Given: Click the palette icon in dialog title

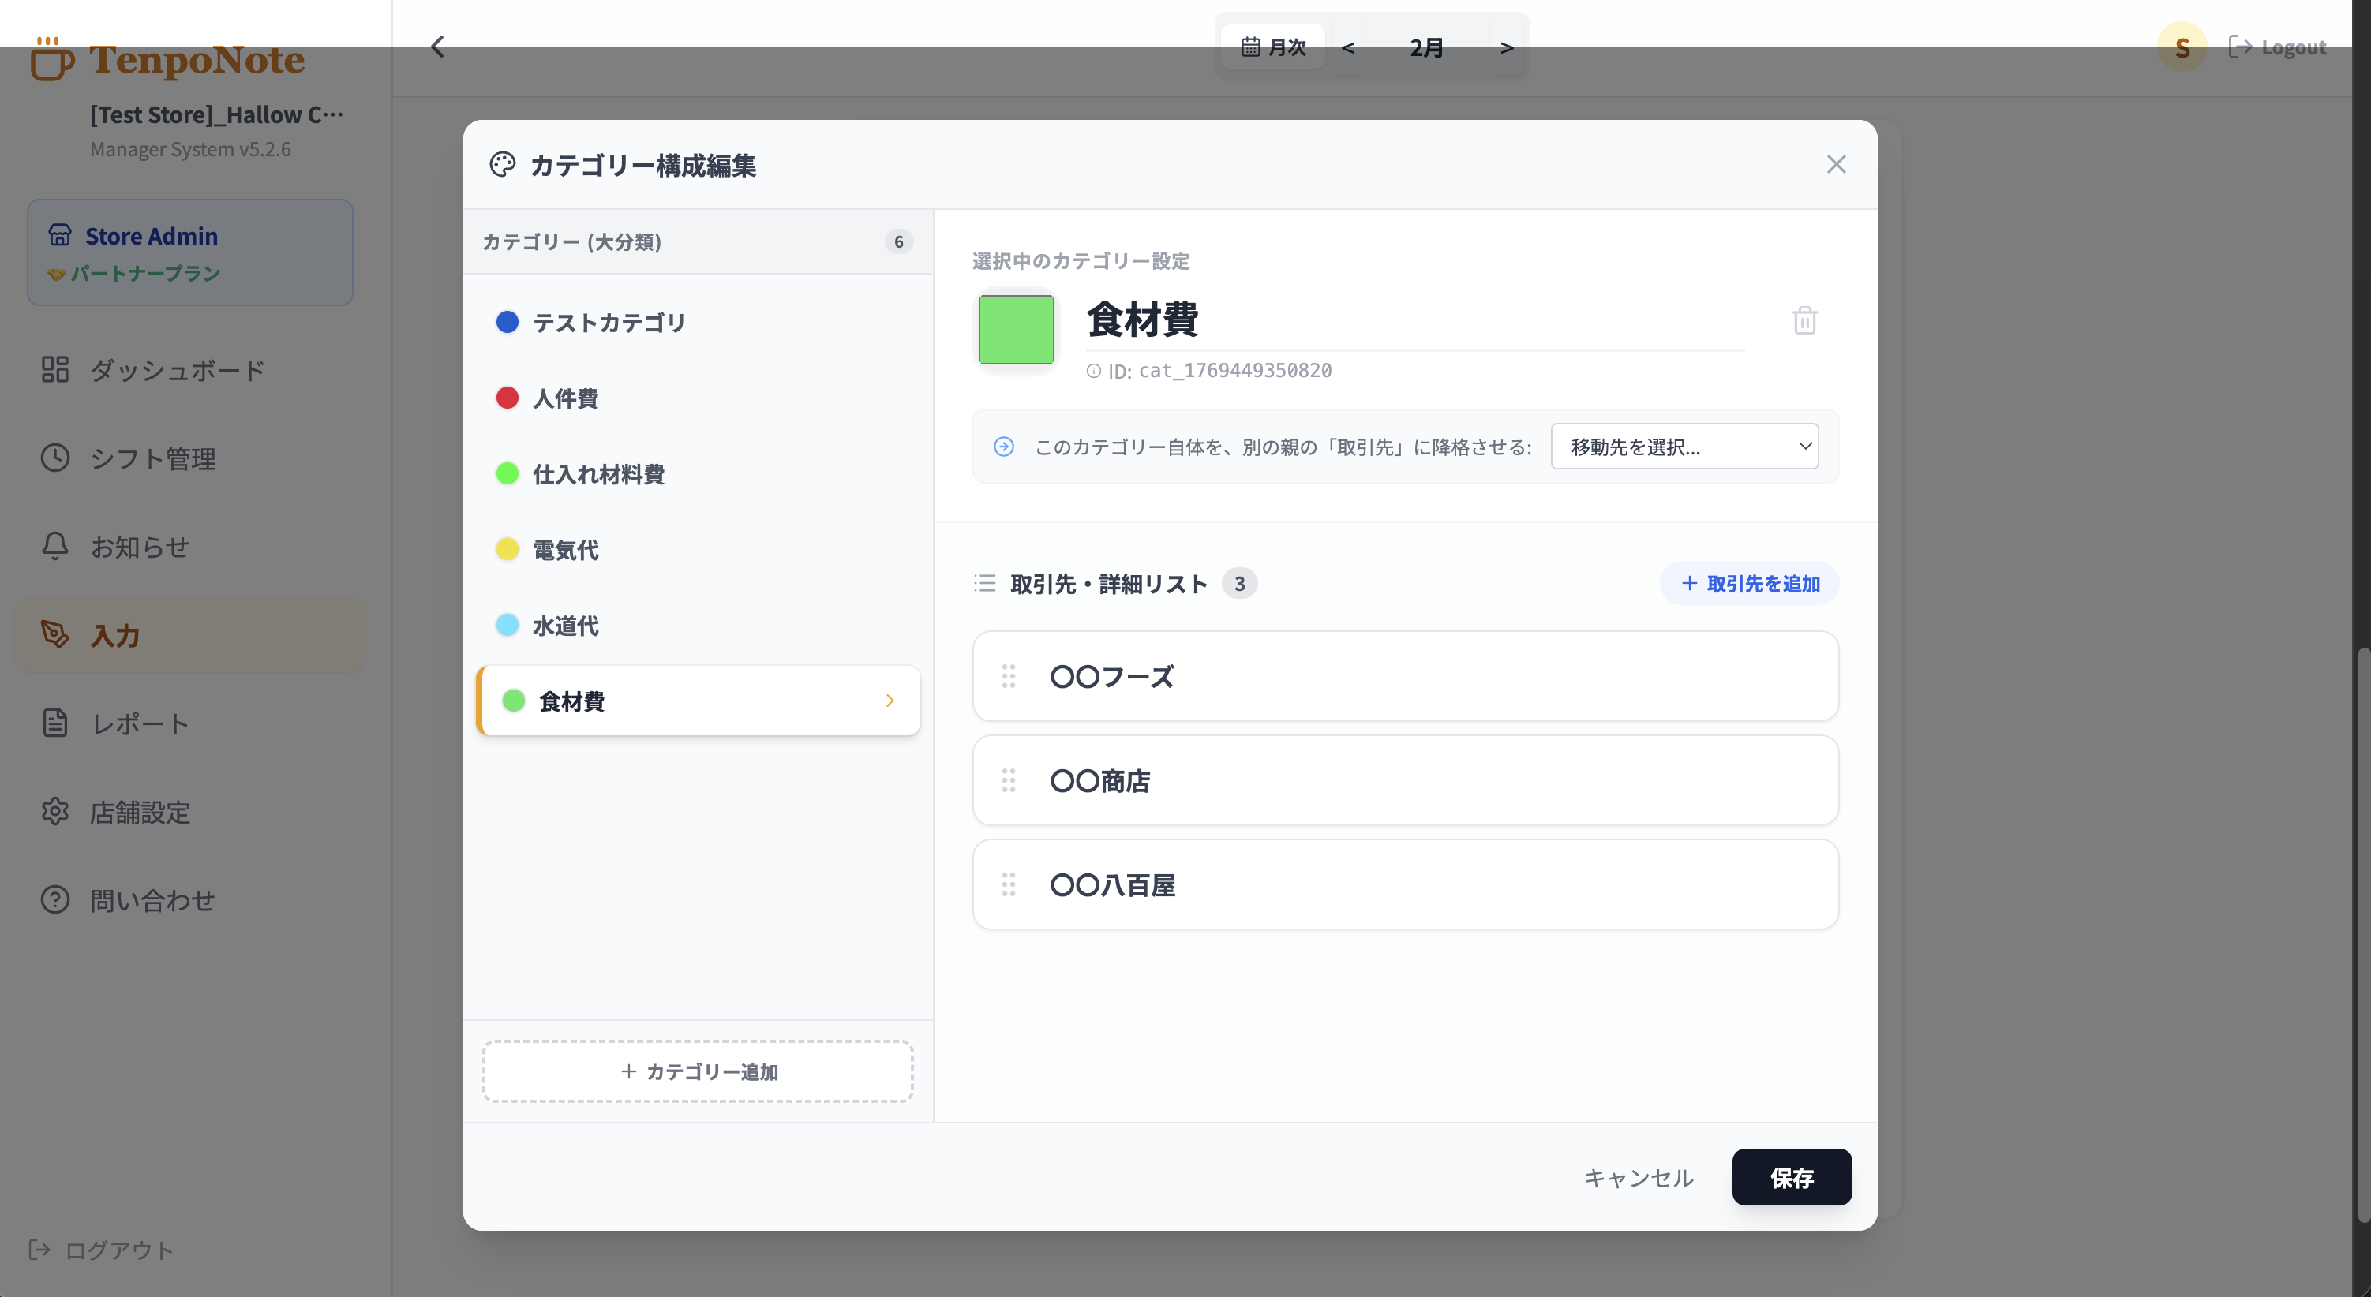Looking at the screenshot, I should click(503, 165).
